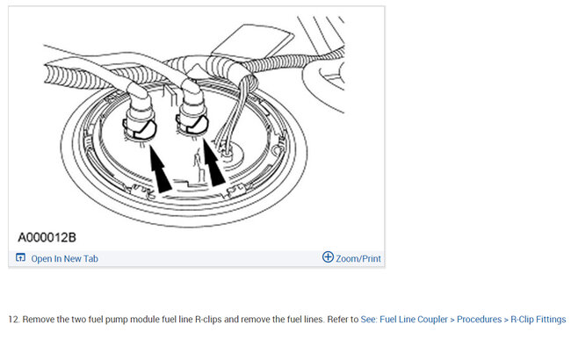This screenshot has width=571, height=339.
Task: Click the "See:" reference link start
Action: click(x=369, y=320)
